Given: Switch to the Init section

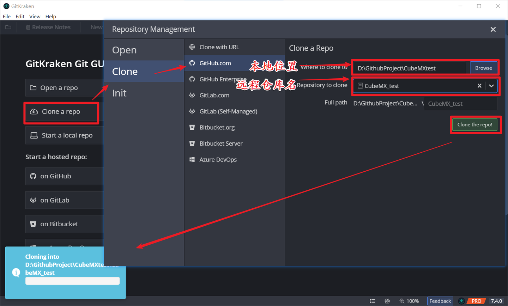Looking at the screenshot, I should point(120,93).
